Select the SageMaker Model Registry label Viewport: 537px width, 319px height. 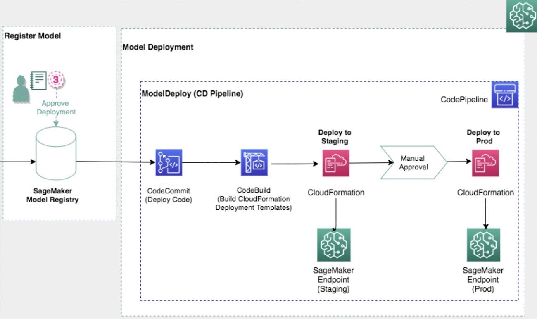pos(52,196)
